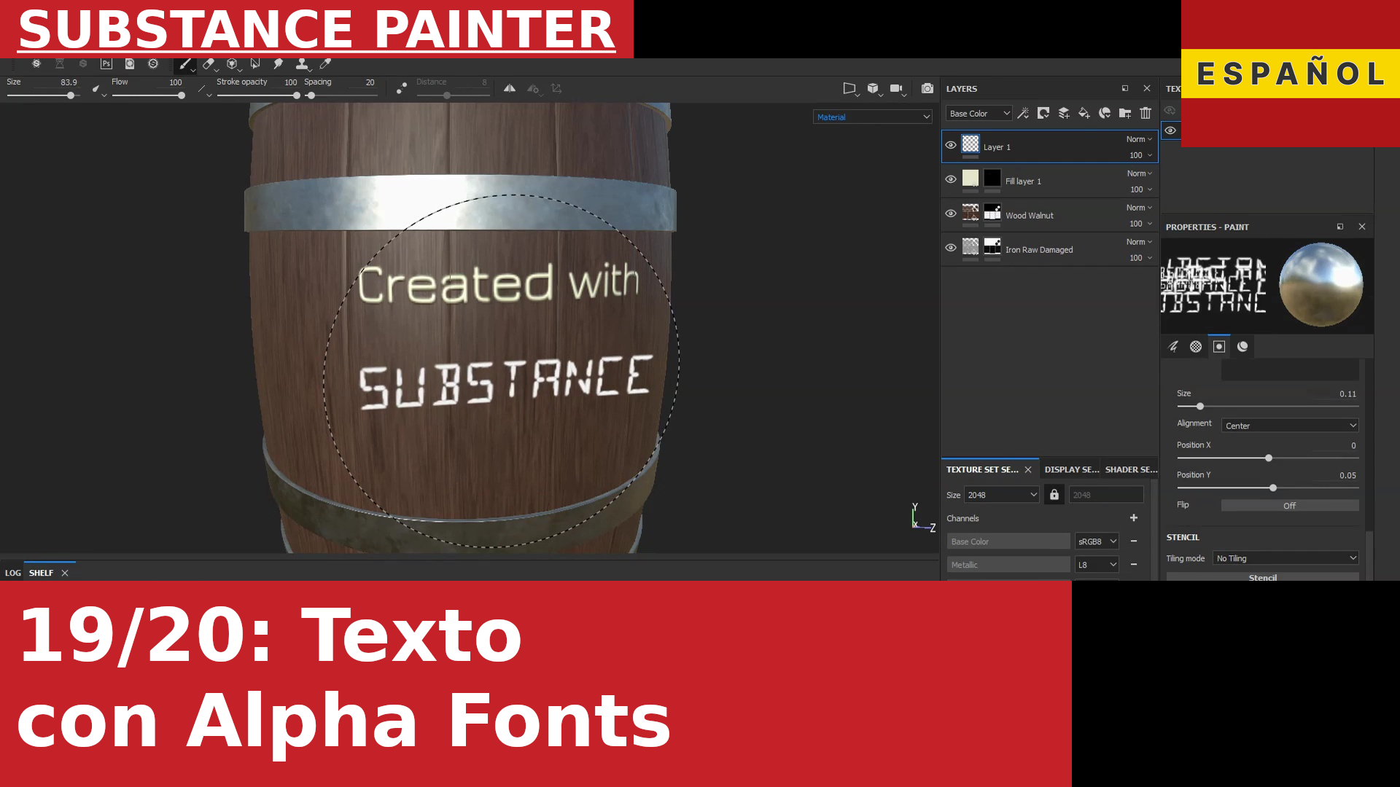
Task: Select the Clone stamp tool
Action: pyautogui.click(x=301, y=64)
